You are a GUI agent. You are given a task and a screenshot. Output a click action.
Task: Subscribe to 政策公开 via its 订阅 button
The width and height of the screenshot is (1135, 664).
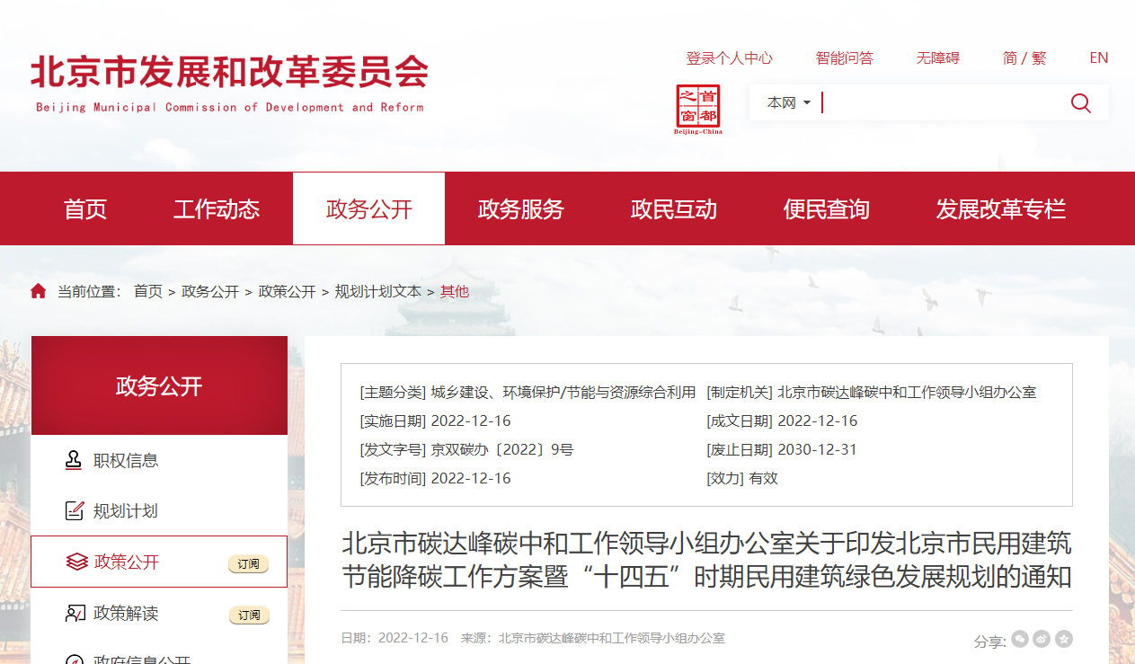tap(249, 563)
